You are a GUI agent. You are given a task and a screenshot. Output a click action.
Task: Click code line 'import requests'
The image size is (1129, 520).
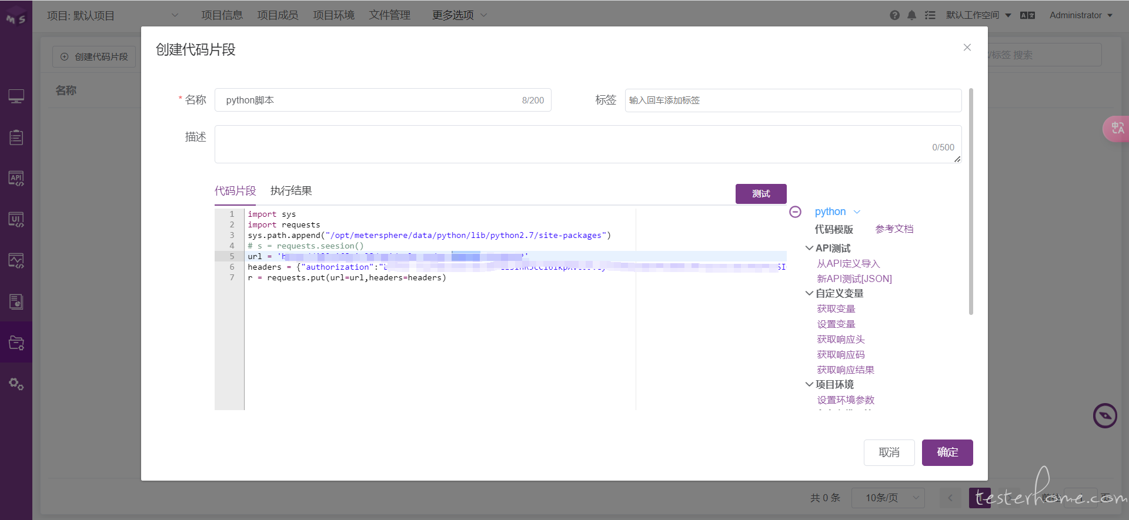pyautogui.click(x=284, y=225)
